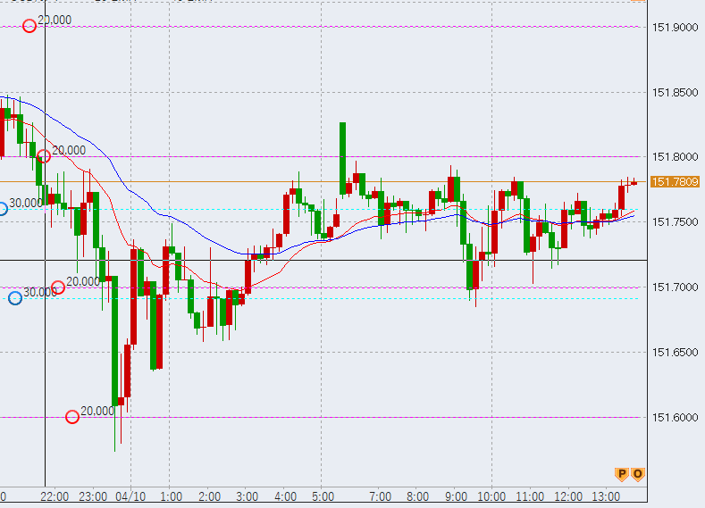Image resolution: width=705 pixels, height=508 pixels.
Task: Select red circle order marker at 151.8000
Action: click(x=43, y=156)
